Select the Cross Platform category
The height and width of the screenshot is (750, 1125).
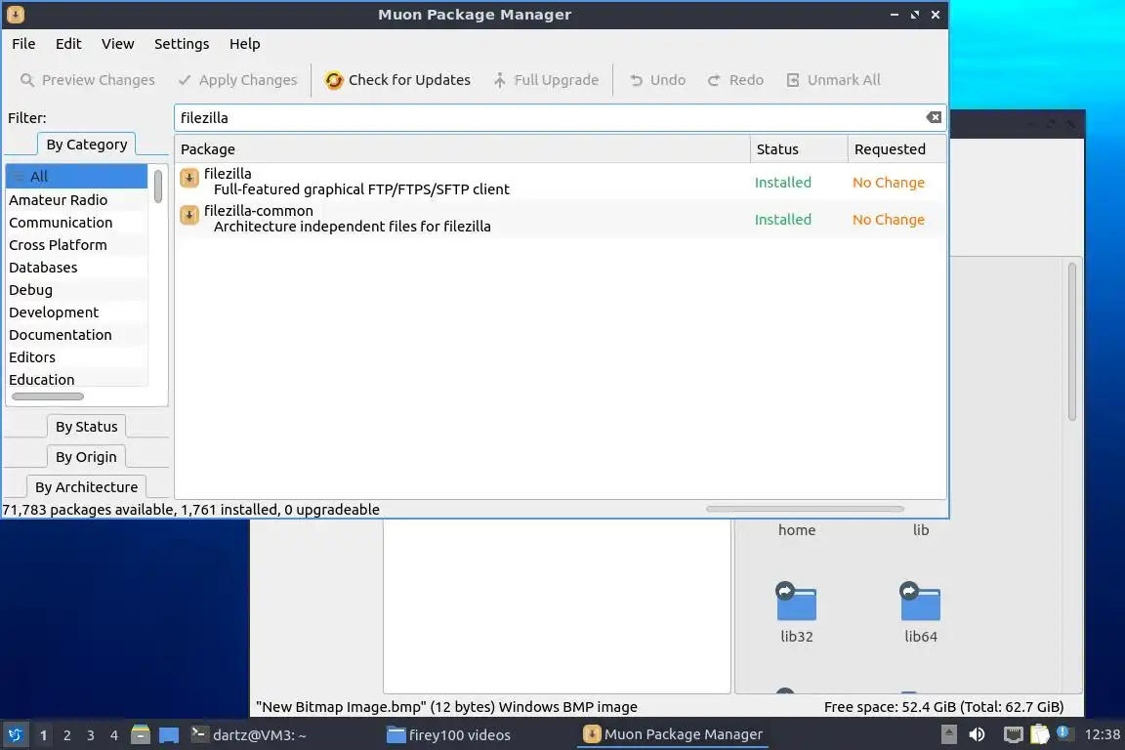click(x=77, y=245)
